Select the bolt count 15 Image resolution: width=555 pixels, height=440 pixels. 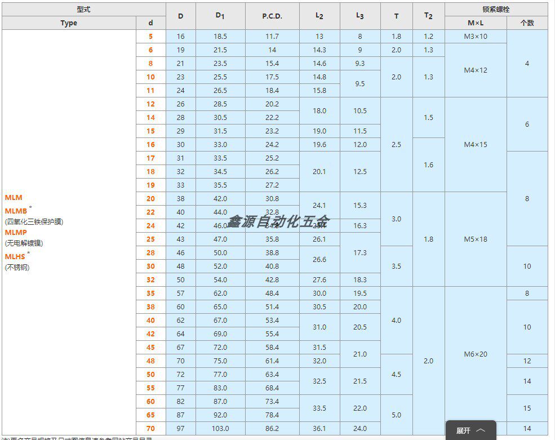click(527, 408)
